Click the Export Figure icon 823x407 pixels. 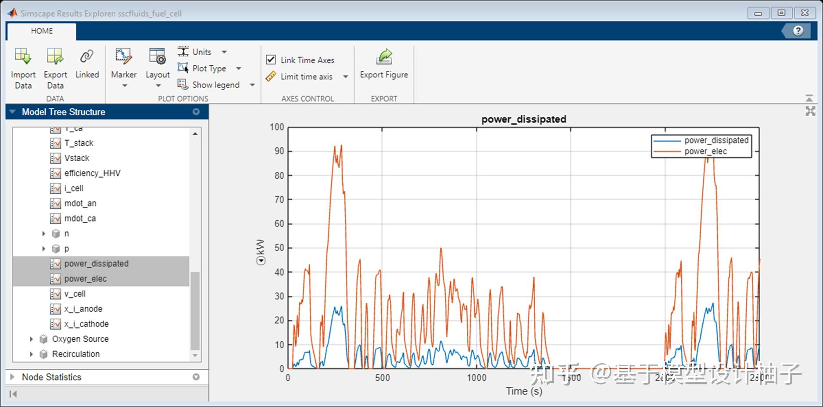(x=384, y=57)
